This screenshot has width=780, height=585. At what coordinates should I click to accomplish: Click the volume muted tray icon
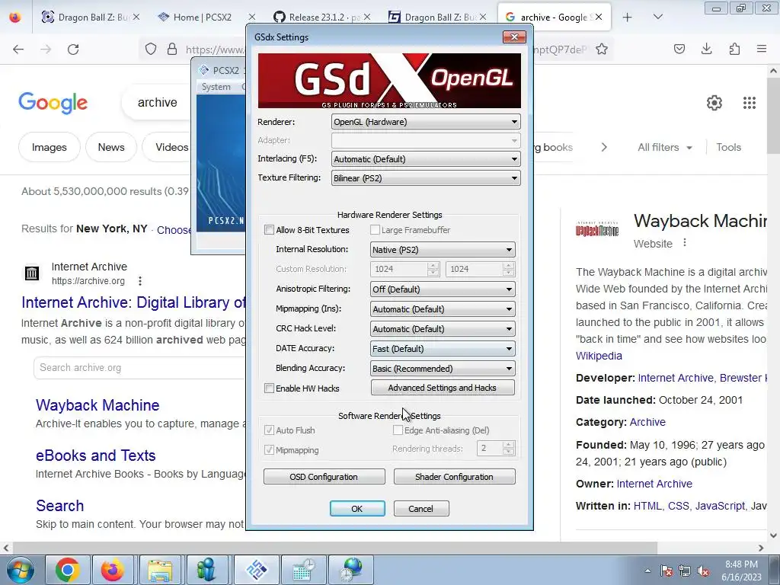coord(703,571)
